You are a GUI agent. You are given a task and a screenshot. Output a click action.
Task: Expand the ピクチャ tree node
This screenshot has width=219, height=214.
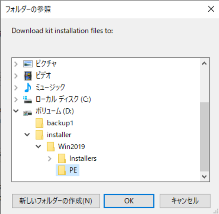16,64
